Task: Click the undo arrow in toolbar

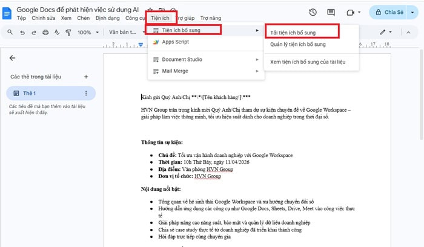Action: [23, 33]
